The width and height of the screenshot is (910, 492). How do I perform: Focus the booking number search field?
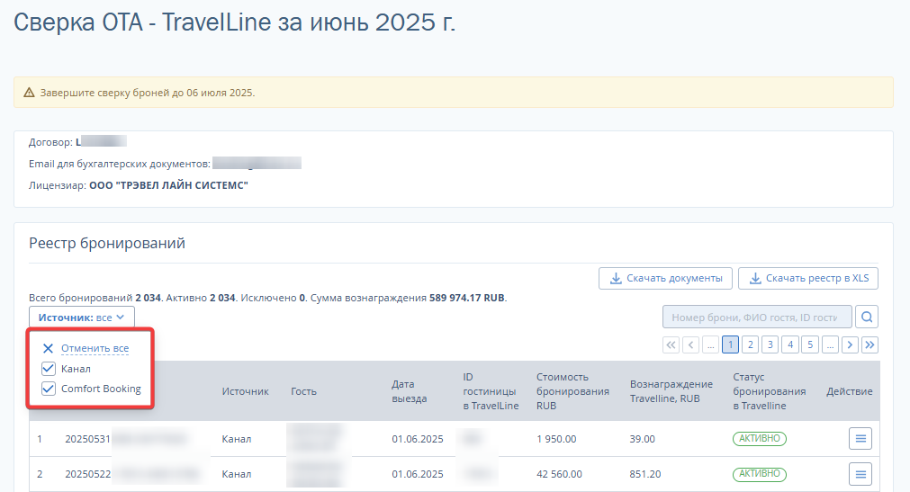tap(757, 317)
